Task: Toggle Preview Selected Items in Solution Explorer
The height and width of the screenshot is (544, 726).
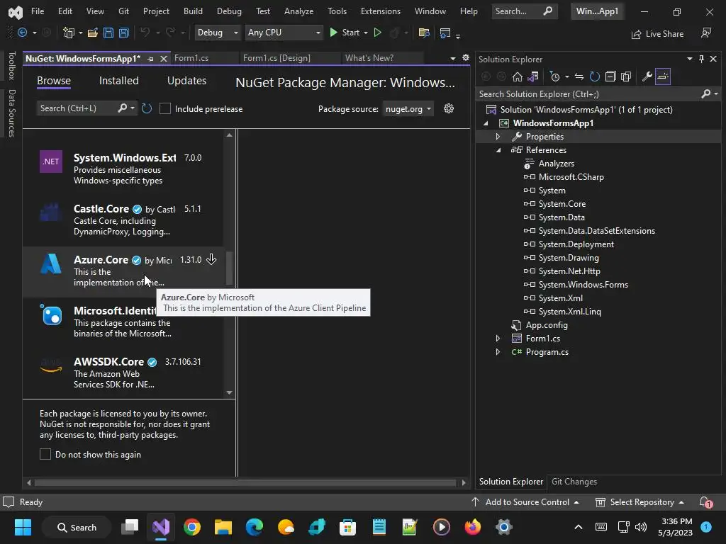Action: tap(663, 76)
